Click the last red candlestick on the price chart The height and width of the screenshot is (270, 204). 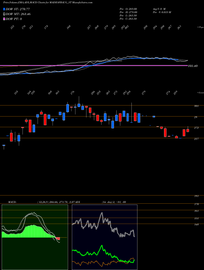point(188,130)
